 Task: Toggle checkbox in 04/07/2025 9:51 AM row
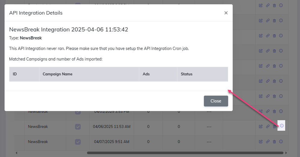coord(78,142)
